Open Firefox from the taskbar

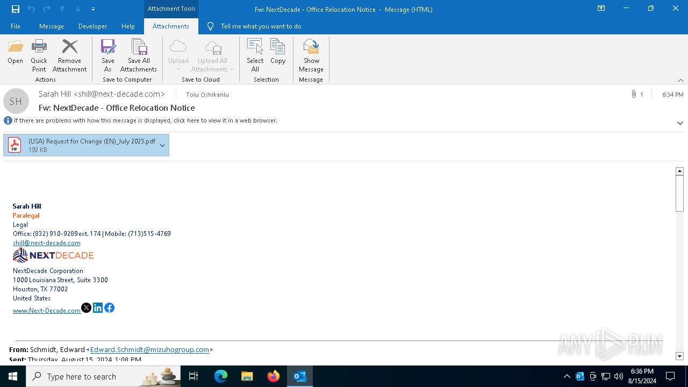[274, 376]
